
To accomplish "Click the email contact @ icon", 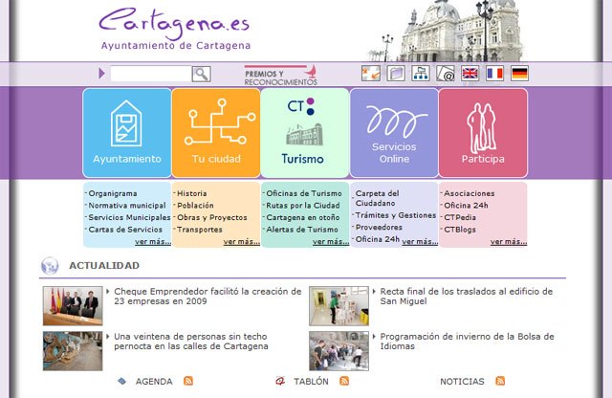I will (x=445, y=74).
